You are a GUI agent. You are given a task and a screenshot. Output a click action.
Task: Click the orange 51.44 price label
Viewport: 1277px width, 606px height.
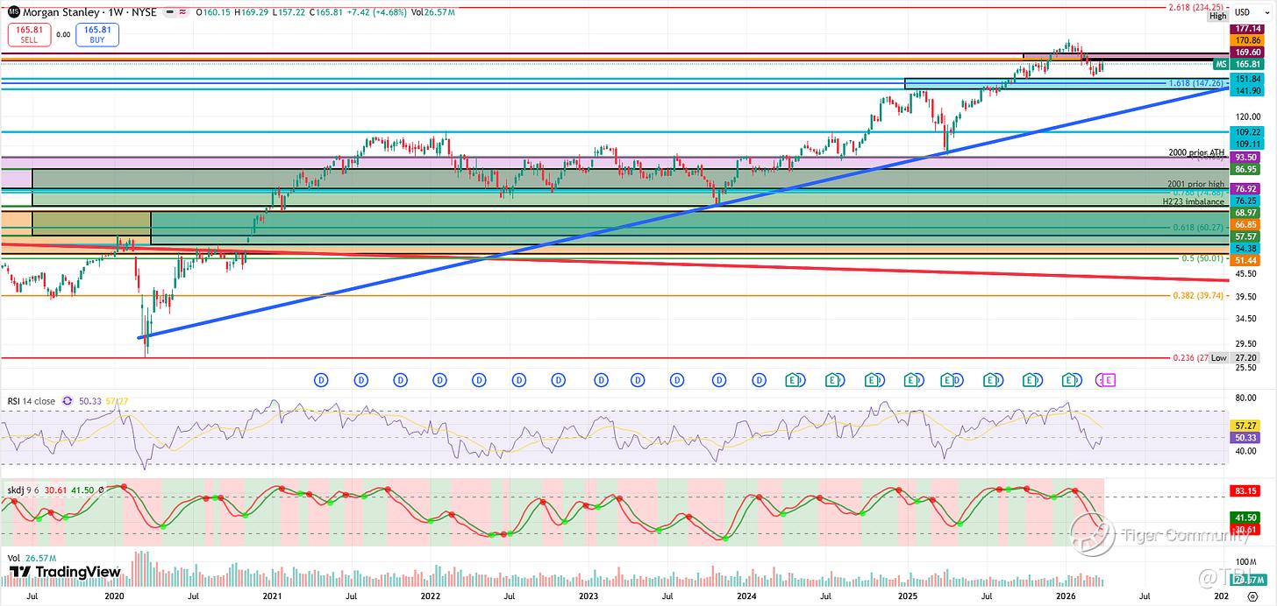(x=1246, y=261)
